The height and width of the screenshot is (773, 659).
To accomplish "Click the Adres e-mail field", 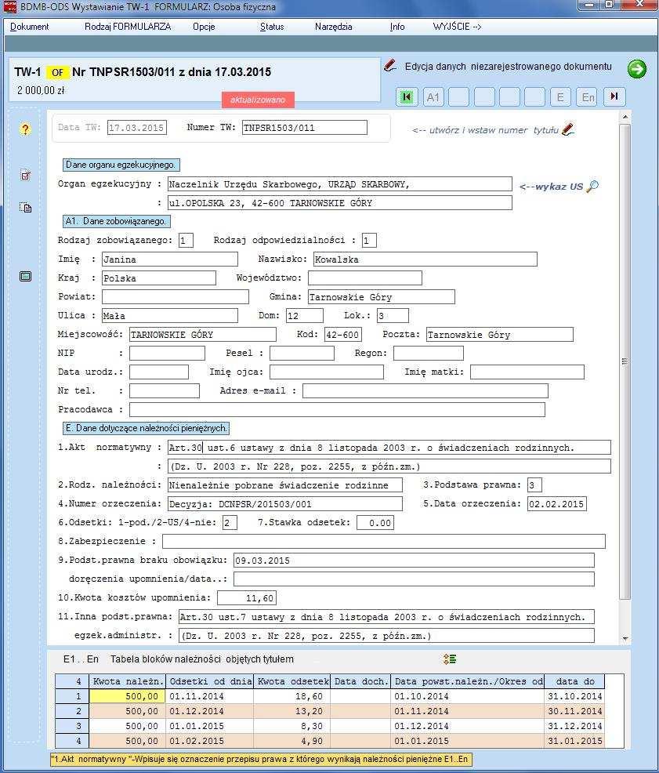I will 425,391.
